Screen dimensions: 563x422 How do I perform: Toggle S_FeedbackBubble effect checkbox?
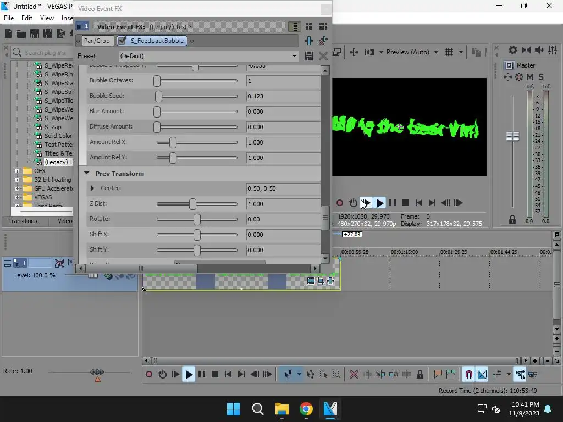(x=122, y=41)
